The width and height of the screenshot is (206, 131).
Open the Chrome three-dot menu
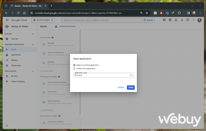[x=200, y=13]
